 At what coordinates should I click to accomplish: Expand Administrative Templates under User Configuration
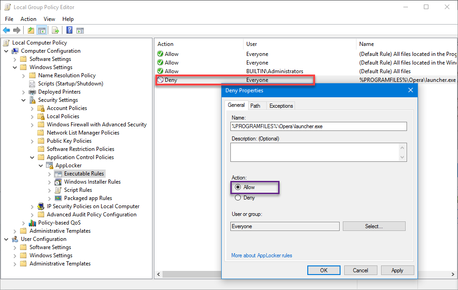(15, 264)
